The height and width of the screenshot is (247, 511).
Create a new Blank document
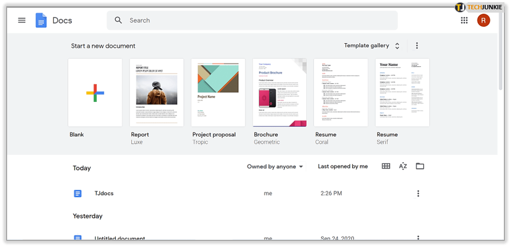click(x=95, y=93)
